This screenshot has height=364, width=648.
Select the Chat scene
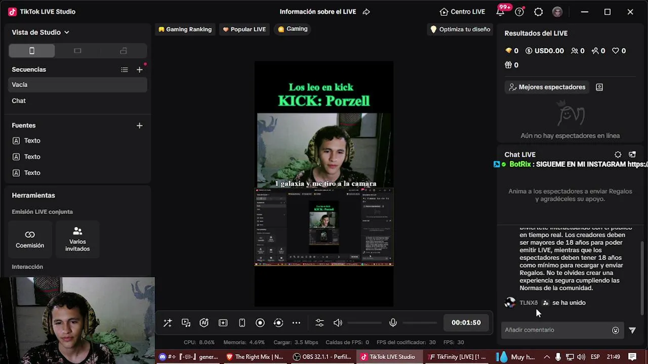click(x=78, y=101)
